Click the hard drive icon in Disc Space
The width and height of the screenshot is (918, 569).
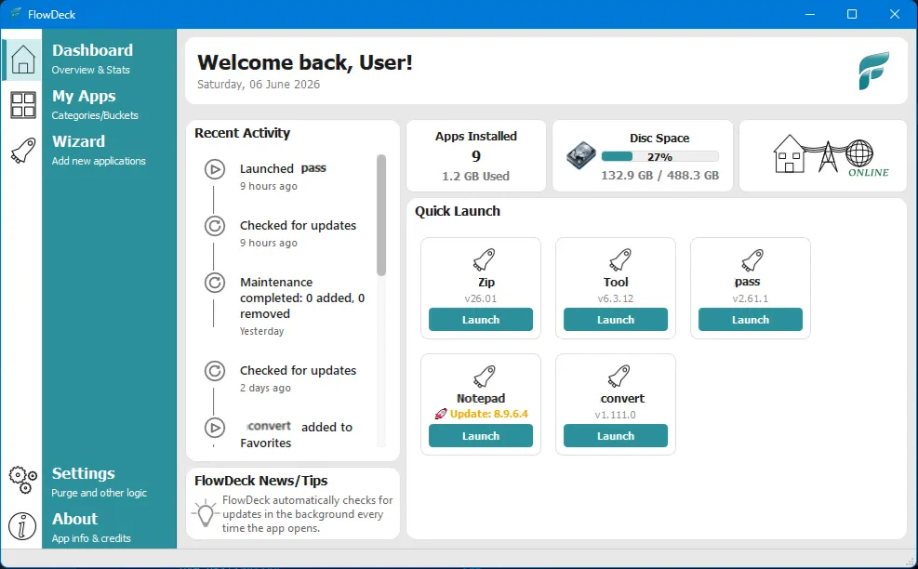tap(580, 155)
